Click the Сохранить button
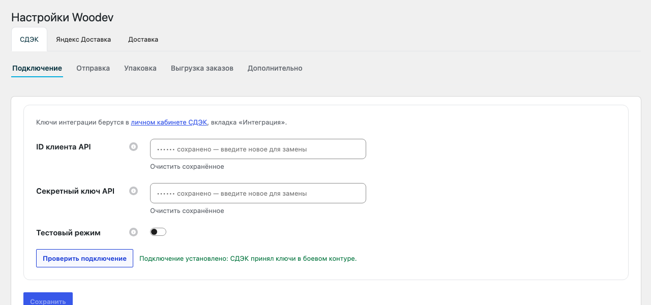Viewport: 651px width, 305px height. pos(48,299)
